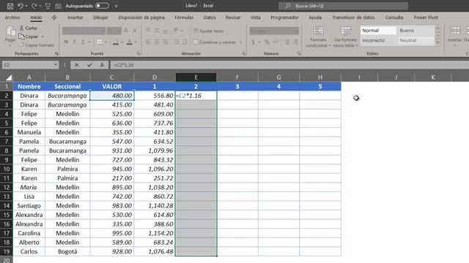This screenshot has height=263, width=469.
Task: Open Dar formato como tabla
Action: 345,37
